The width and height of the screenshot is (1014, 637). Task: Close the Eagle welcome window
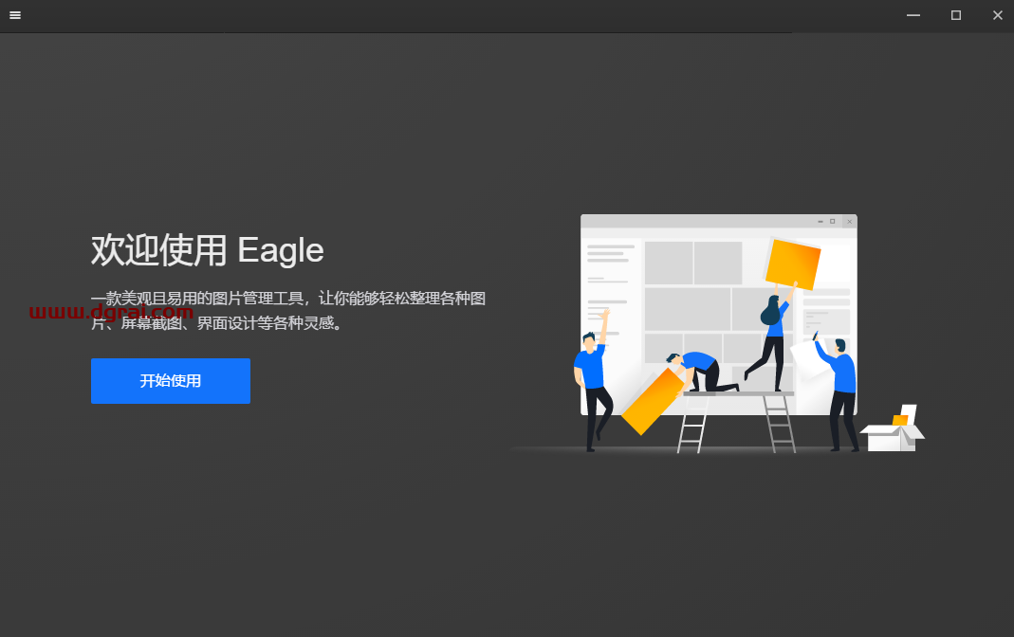pos(997,15)
